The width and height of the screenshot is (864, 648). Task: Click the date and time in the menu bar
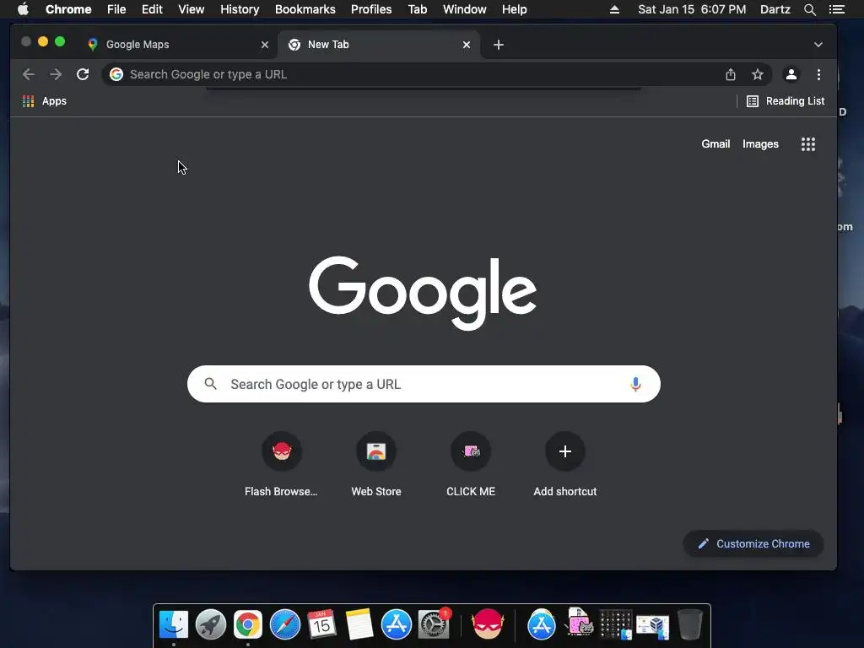coord(692,9)
